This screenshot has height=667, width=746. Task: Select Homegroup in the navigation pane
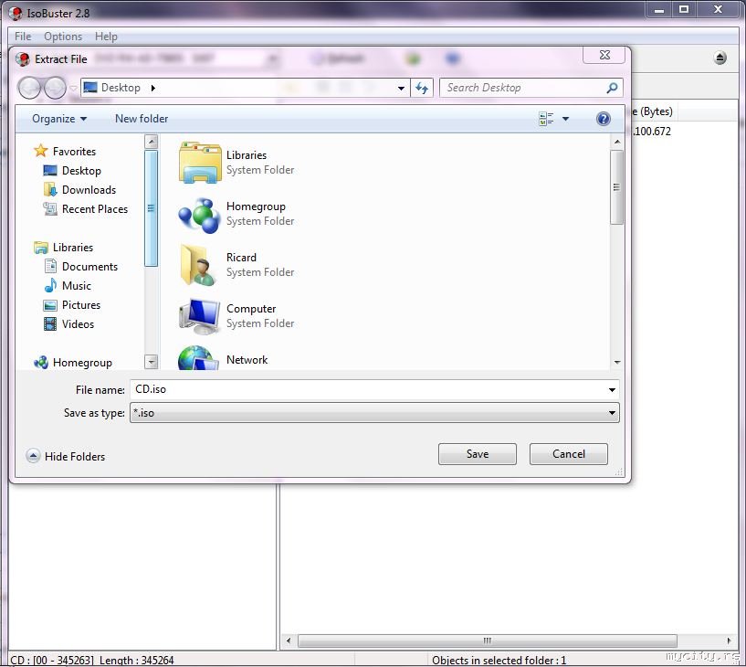pos(82,363)
